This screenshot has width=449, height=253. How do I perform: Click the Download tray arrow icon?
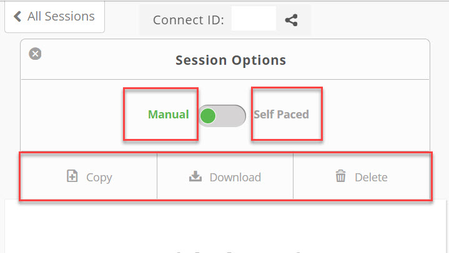pos(195,176)
